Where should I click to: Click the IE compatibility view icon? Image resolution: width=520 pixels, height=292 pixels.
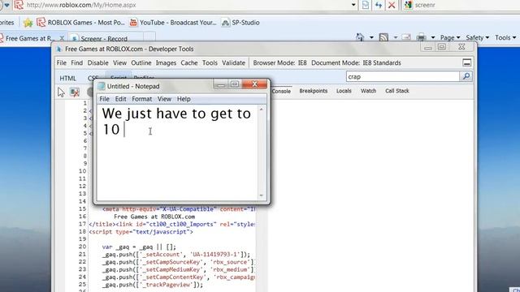click(x=366, y=5)
